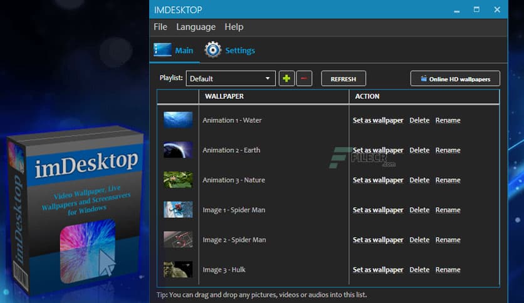Rename Image 1 - Spider Man
524x303 pixels.
448,210
